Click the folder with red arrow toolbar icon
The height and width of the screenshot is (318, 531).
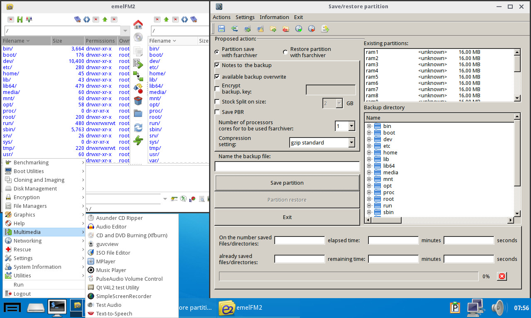click(286, 29)
